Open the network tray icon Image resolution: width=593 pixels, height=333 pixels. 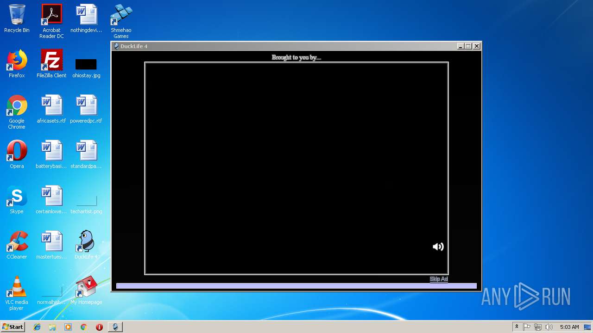[x=538, y=327]
